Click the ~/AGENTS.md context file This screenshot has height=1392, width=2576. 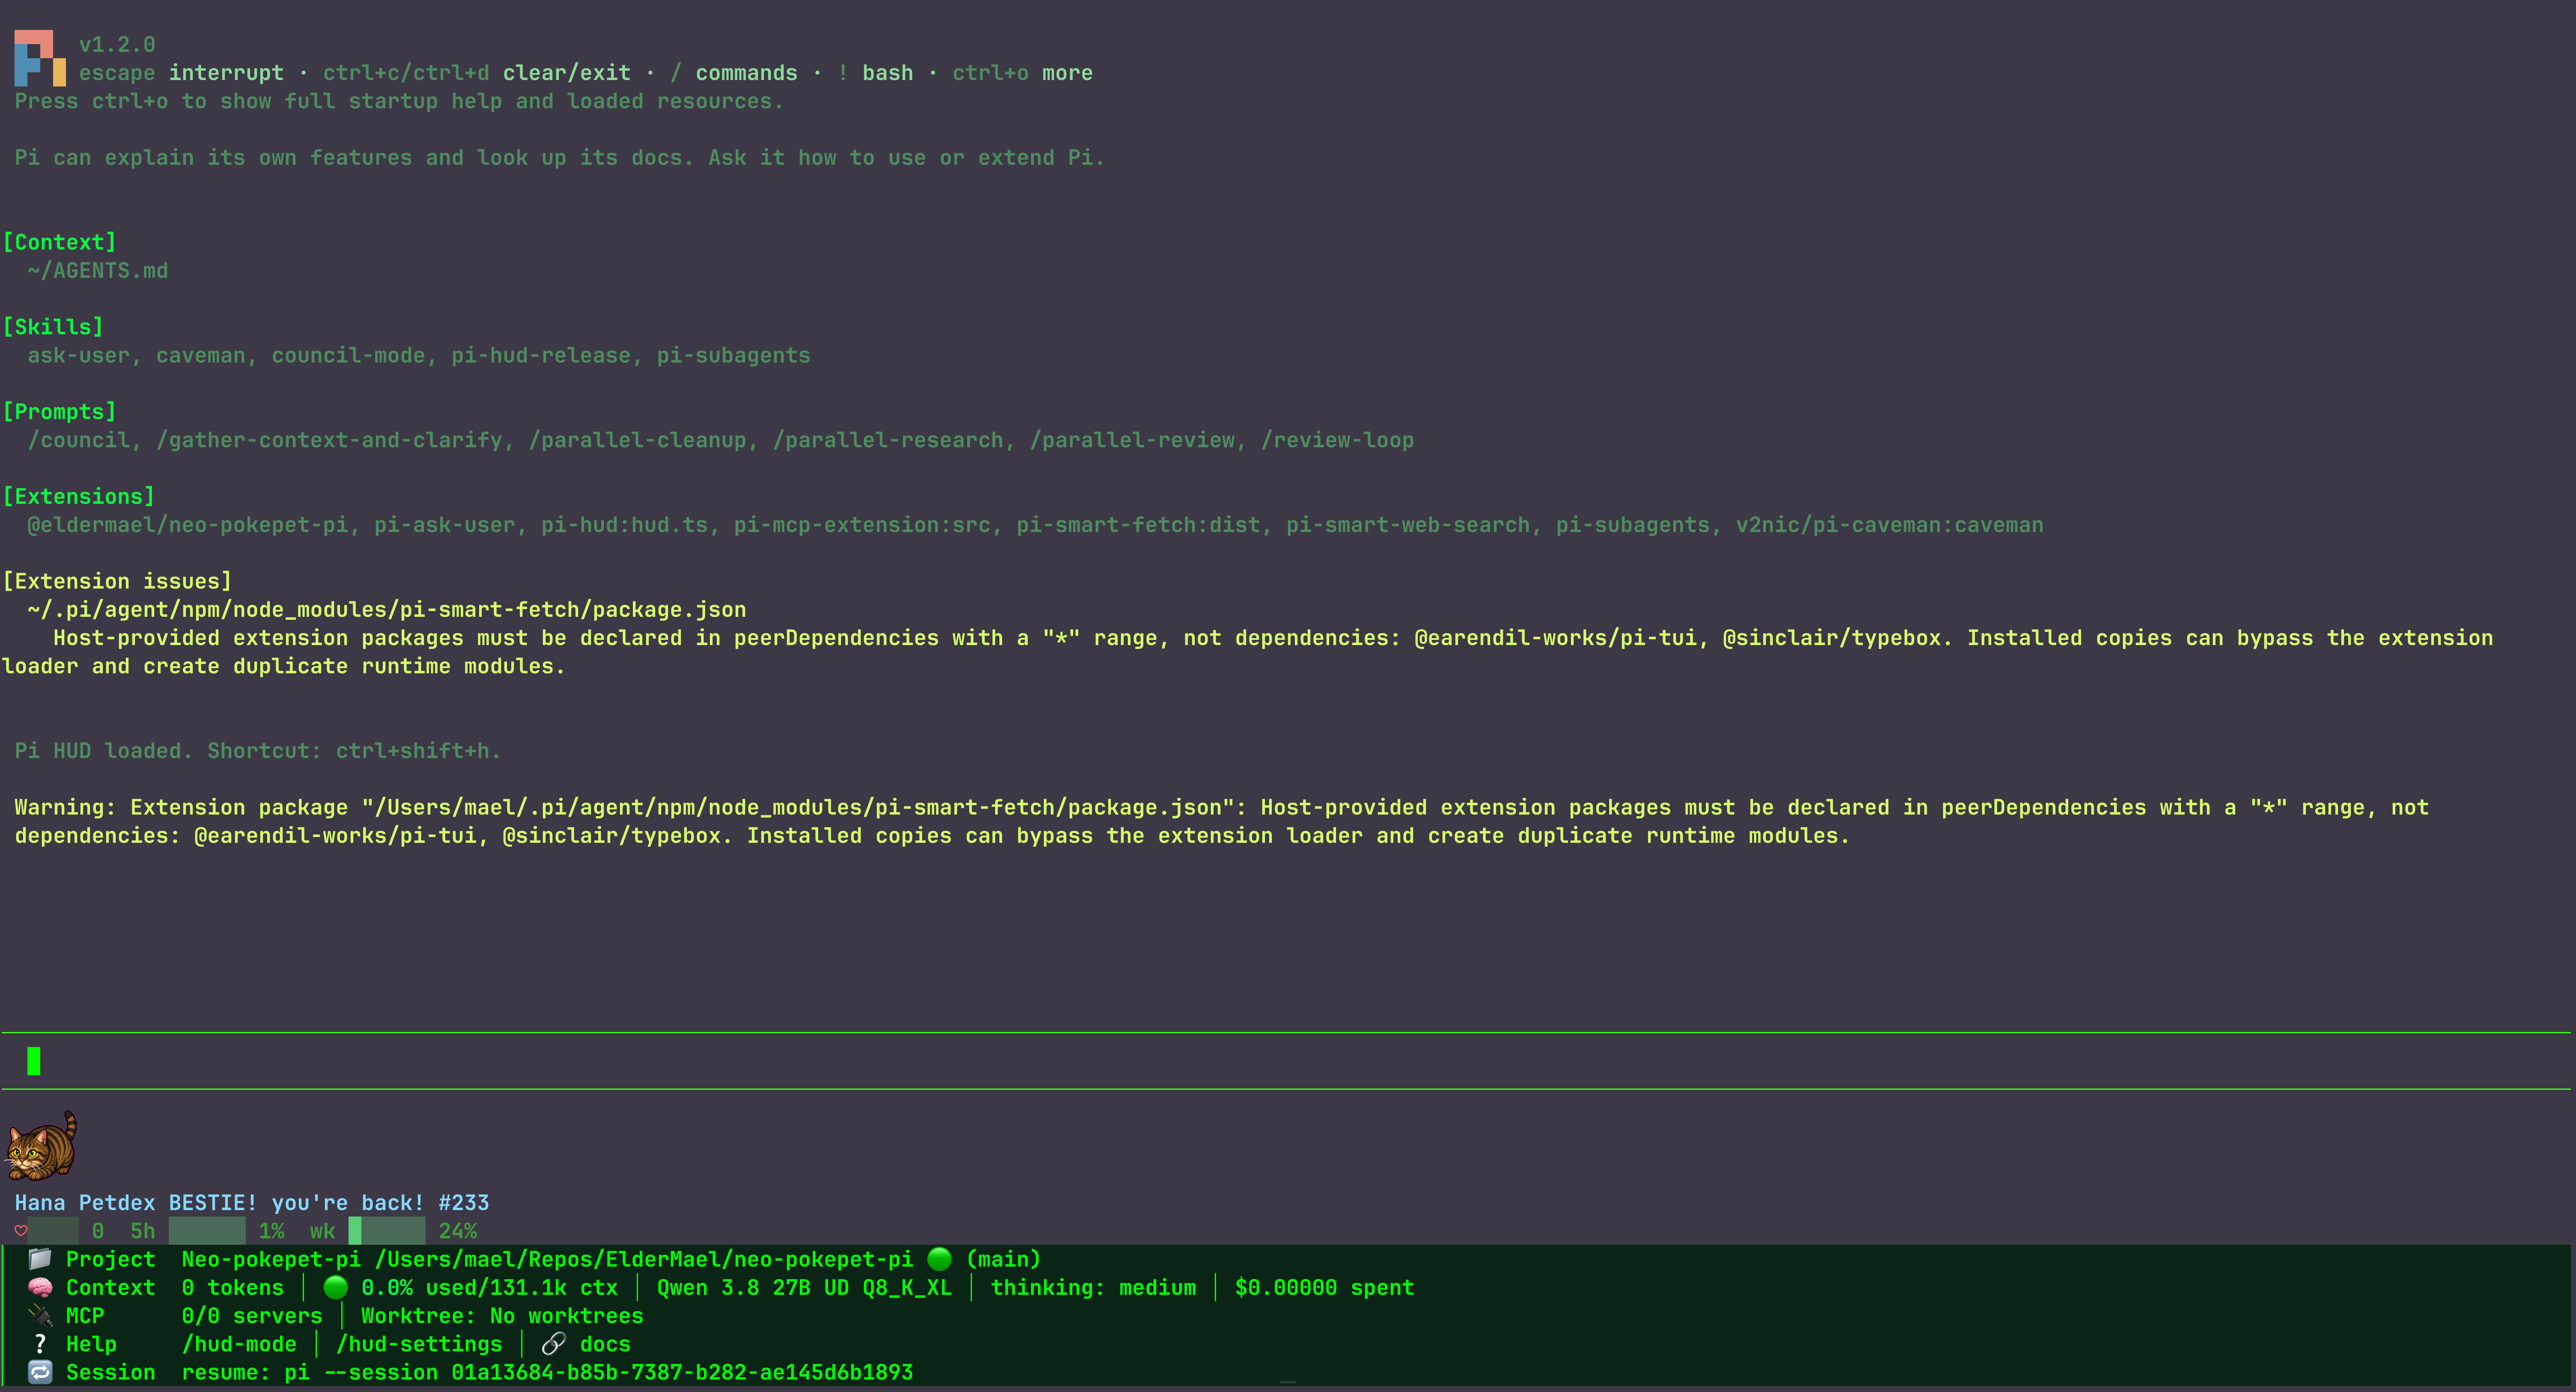98,271
